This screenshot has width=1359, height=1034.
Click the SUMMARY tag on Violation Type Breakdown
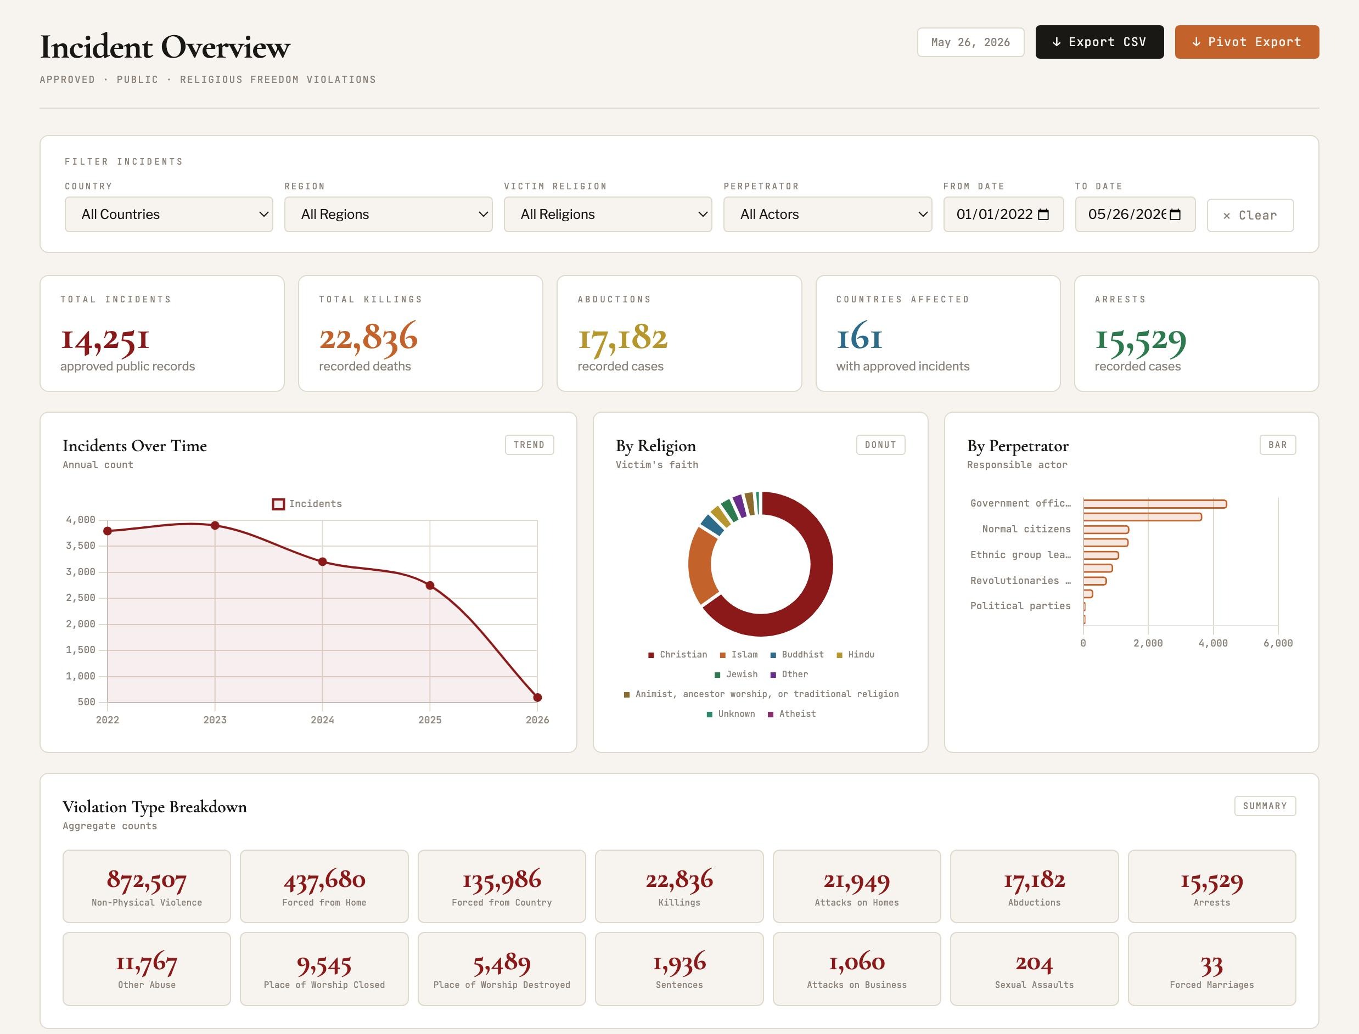pos(1265,806)
